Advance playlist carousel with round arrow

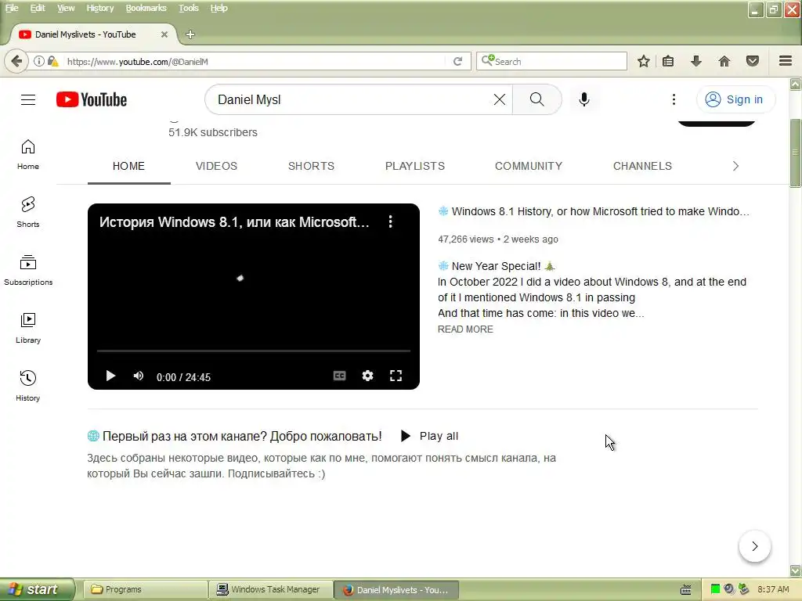pyautogui.click(x=755, y=546)
